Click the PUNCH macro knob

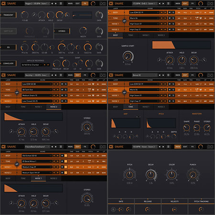(193, 175)
